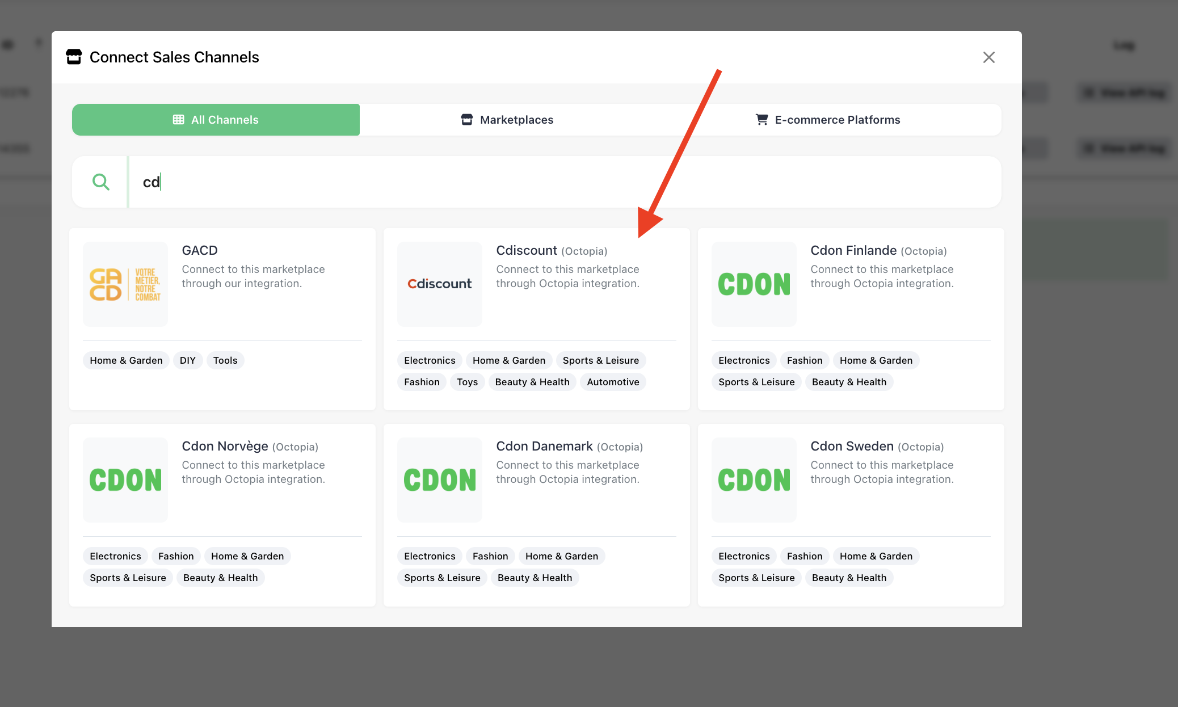Close the Connect Sales Channels dialog
The image size is (1178, 707).
pyautogui.click(x=989, y=57)
